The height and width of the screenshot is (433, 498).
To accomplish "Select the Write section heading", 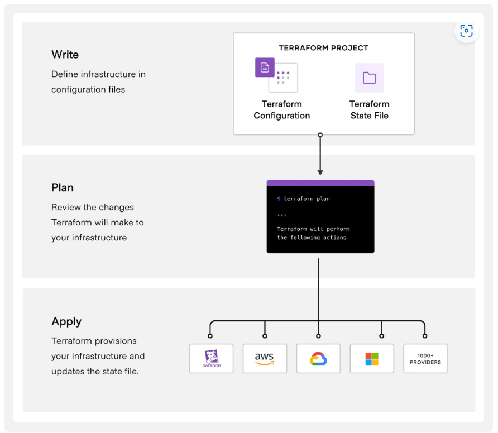I will [65, 54].
